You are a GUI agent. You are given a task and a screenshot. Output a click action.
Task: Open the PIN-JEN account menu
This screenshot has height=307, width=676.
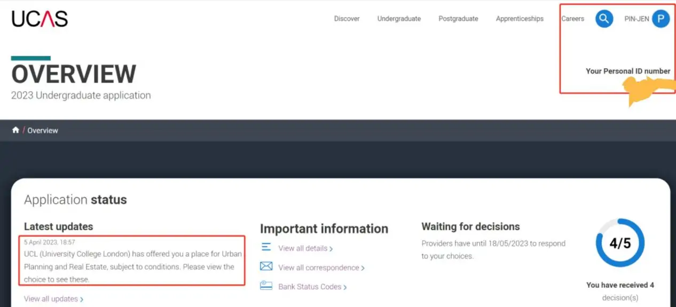(x=637, y=19)
